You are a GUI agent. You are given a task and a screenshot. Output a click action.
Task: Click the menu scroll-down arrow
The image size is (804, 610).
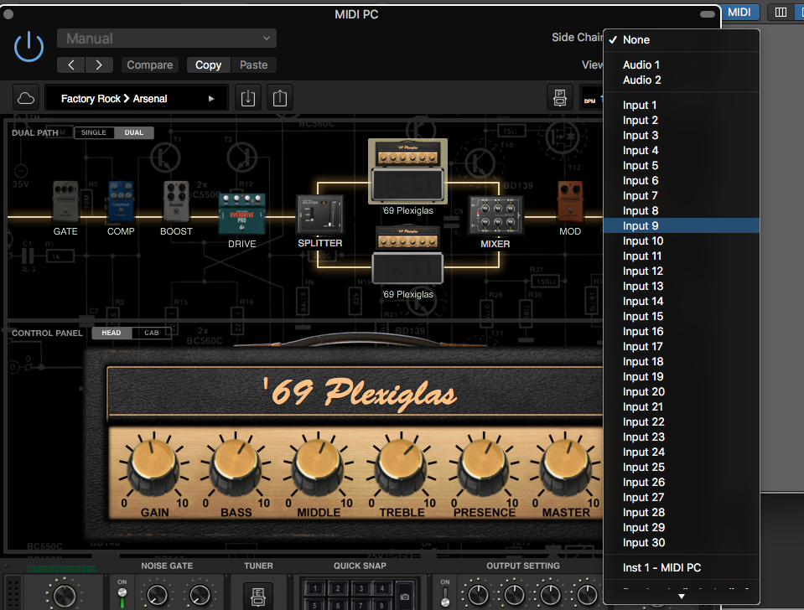682,596
